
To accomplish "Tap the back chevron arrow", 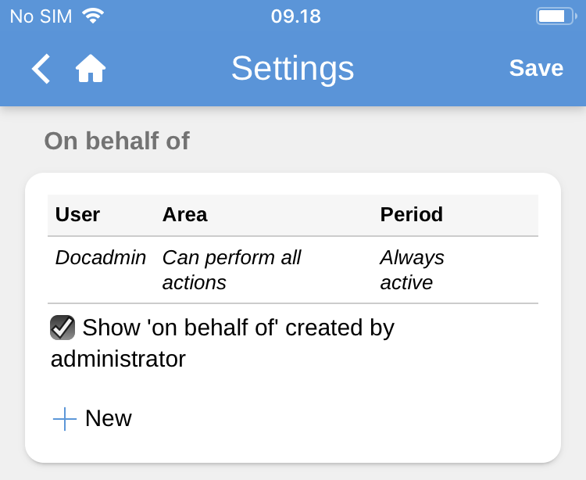I will [x=41, y=69].
